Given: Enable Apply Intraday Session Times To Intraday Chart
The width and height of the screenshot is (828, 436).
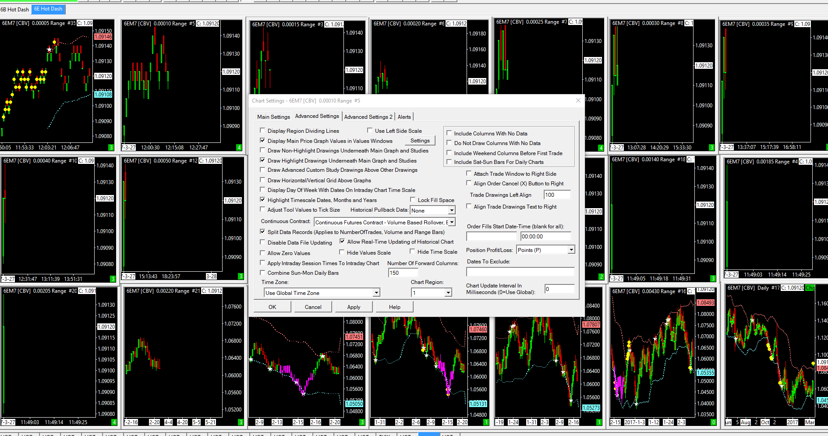Looking at the screenshot, I should click(262, 263).
